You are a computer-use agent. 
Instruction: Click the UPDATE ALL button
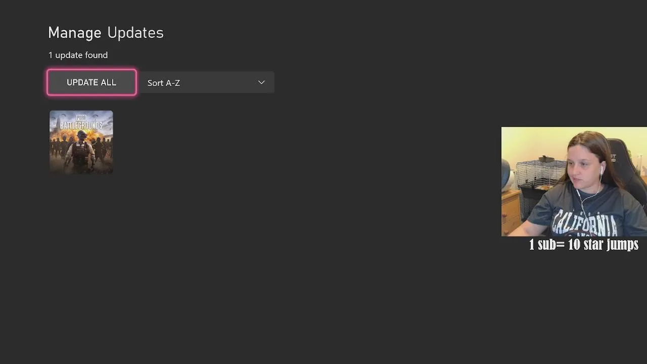[x=91, y=82]
